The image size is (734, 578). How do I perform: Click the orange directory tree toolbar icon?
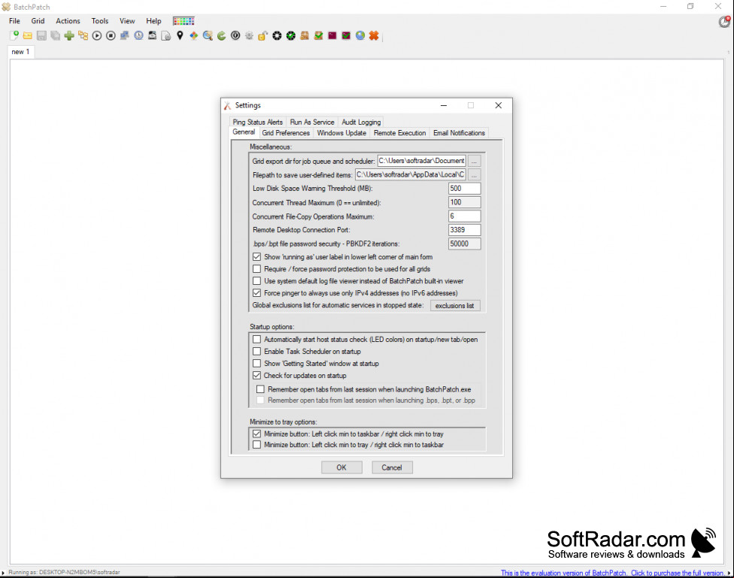(x=83, y=35)
